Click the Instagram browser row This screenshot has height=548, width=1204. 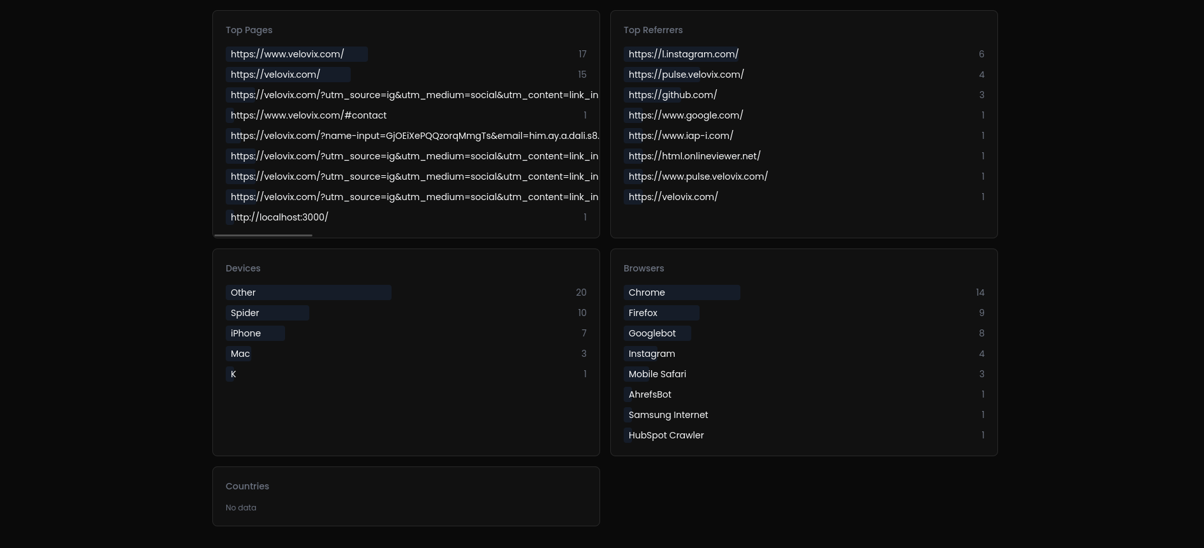(x=804, y=354)
